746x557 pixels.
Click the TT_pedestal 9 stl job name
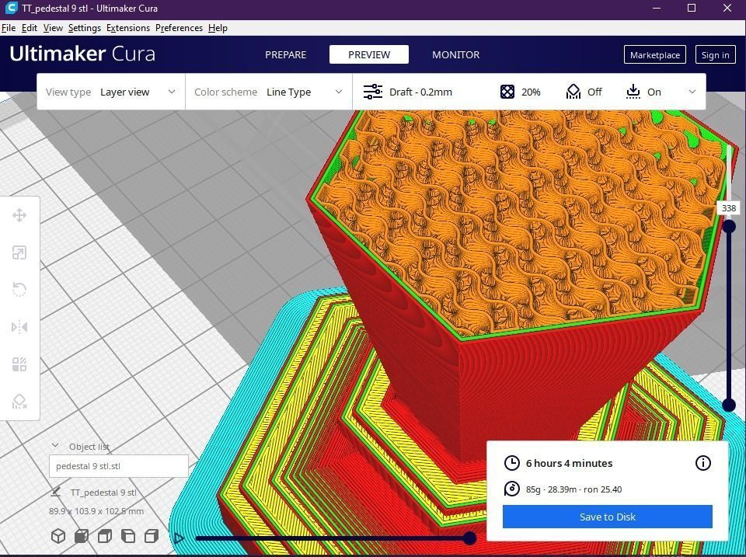tap(103, 493)
